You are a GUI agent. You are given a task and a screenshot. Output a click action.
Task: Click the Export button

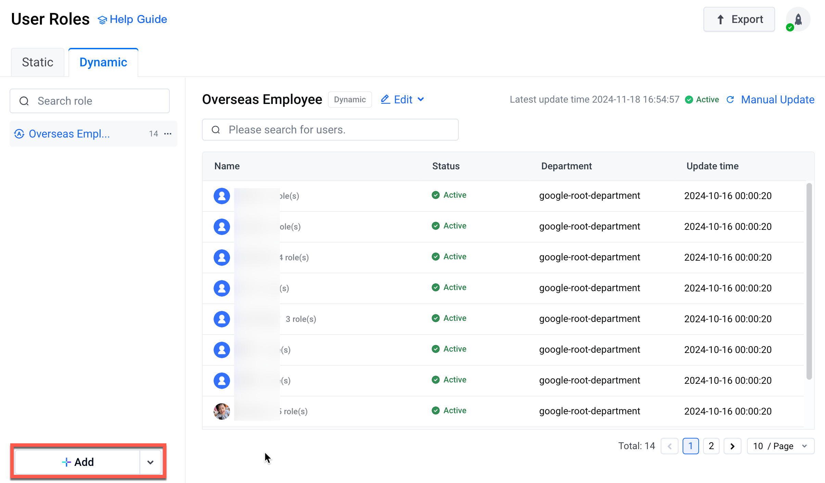[739, 19]
